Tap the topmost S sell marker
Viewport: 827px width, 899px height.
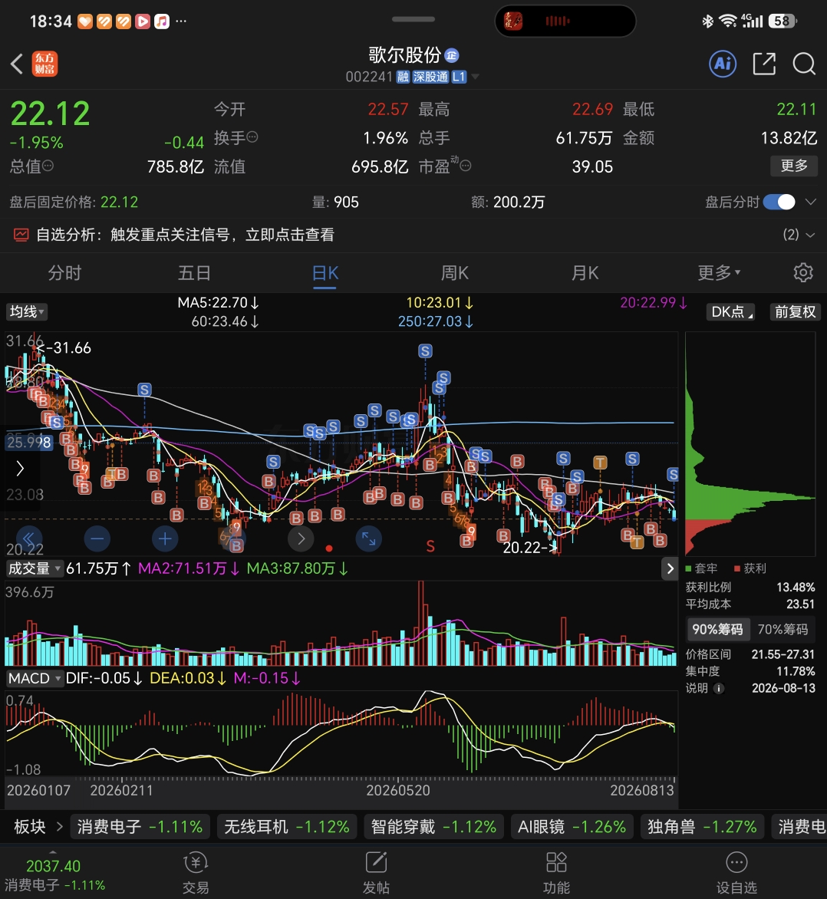tap(425, 351)
